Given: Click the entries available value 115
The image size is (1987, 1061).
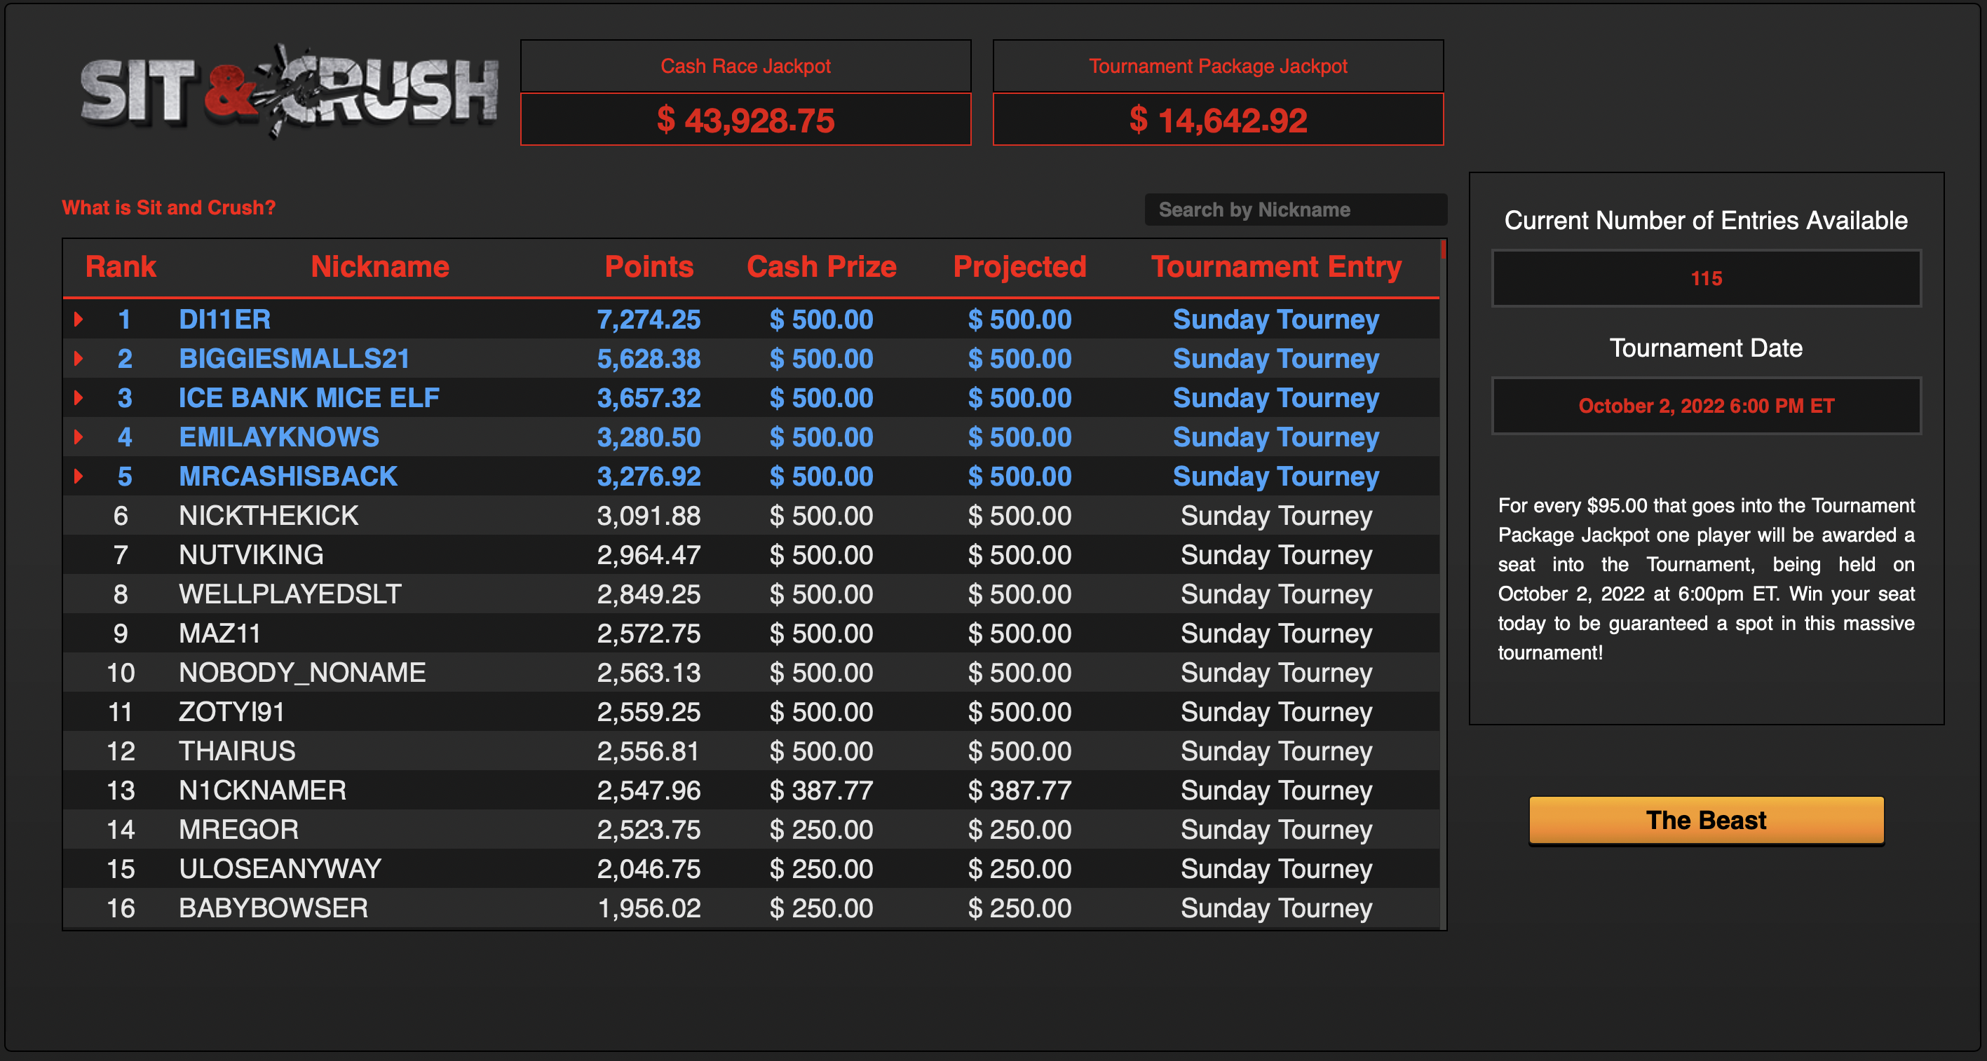Looking at the screenshot, I should (x=1707, y=278).
